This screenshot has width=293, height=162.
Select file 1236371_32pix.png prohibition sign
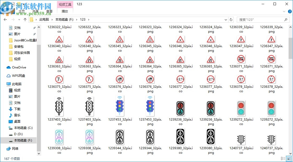point(272,64)
